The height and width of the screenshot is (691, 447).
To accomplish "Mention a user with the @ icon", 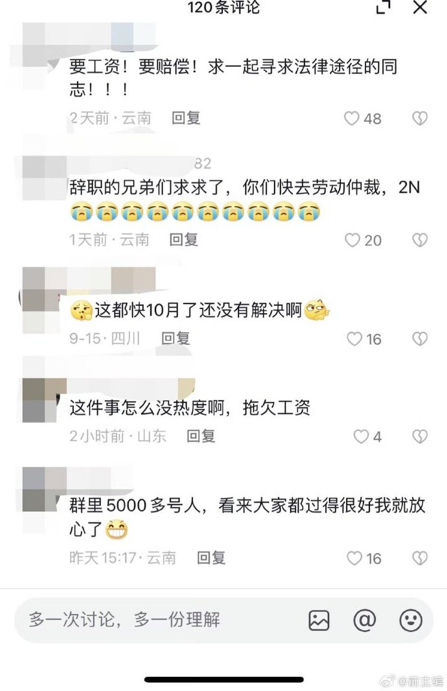I will (x=365, y=620).
